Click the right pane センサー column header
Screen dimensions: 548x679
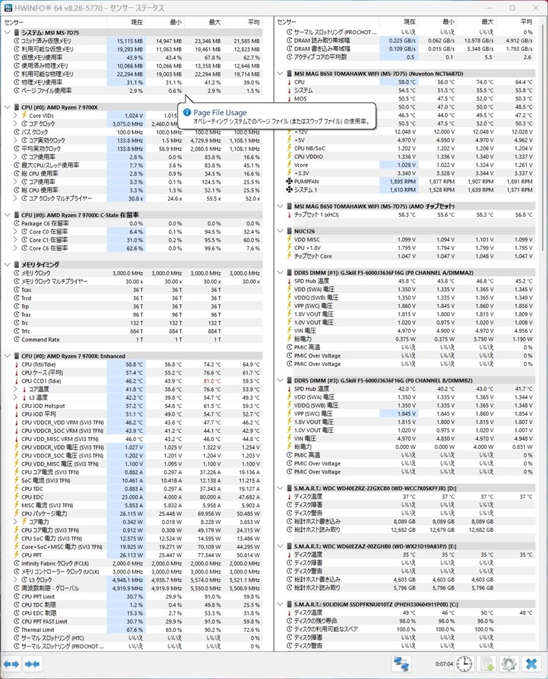[x=327, y=22]
